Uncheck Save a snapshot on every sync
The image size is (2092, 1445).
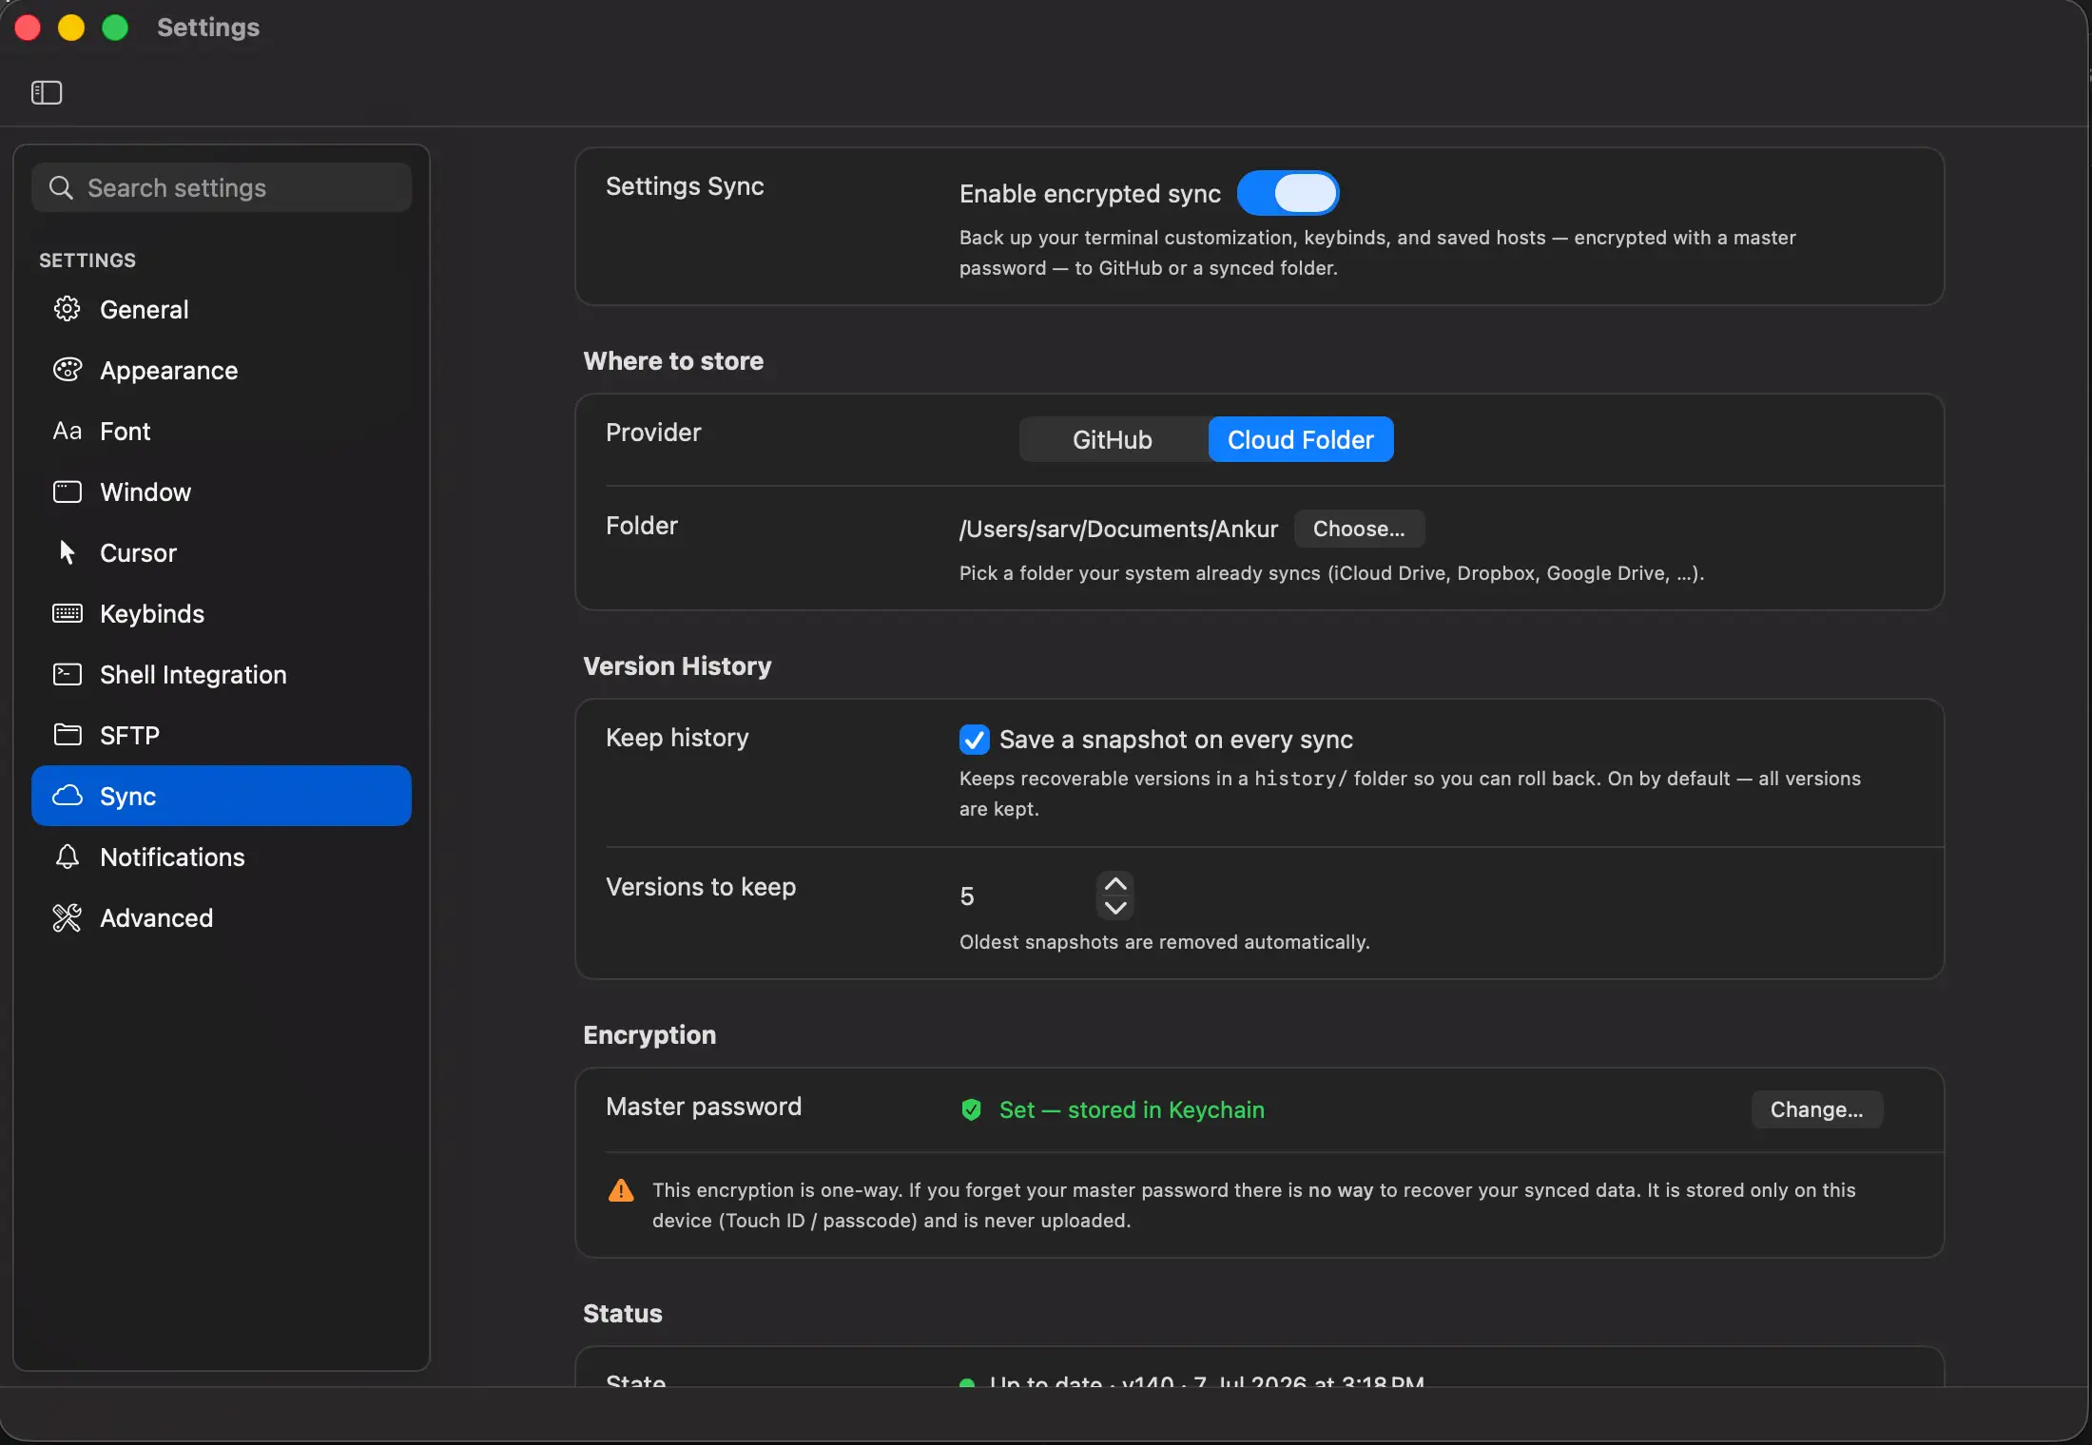click(x=975, y=739)
